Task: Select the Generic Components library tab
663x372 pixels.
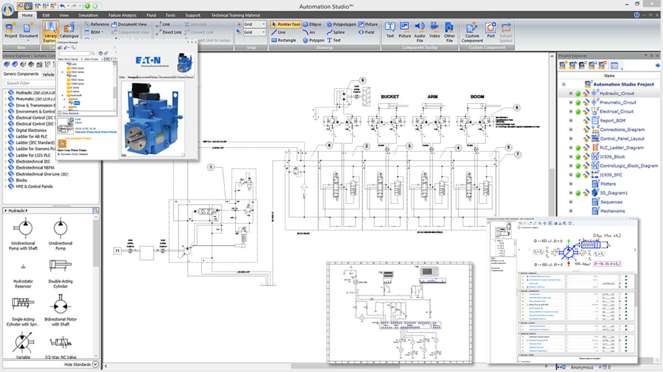Action: click(x=20, y=74)
